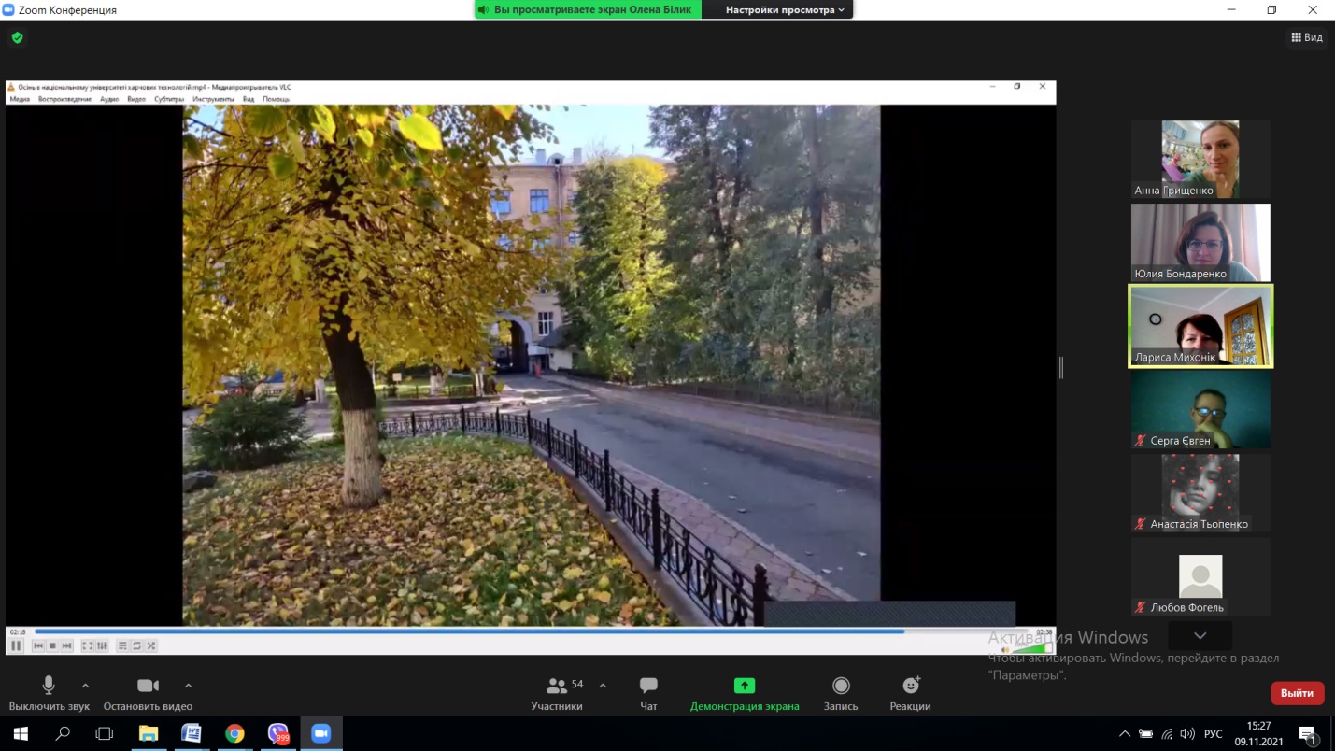Select Анна Грищенко video thumbnail
The image size is (1335, 751).
[x=1200, y=160]
